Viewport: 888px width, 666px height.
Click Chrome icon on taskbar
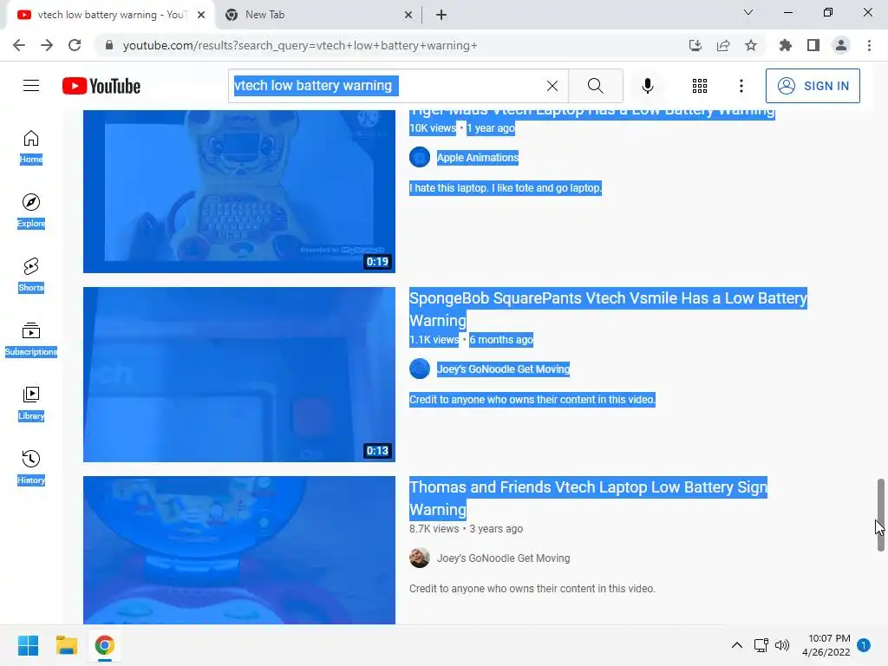pos(104,645)
